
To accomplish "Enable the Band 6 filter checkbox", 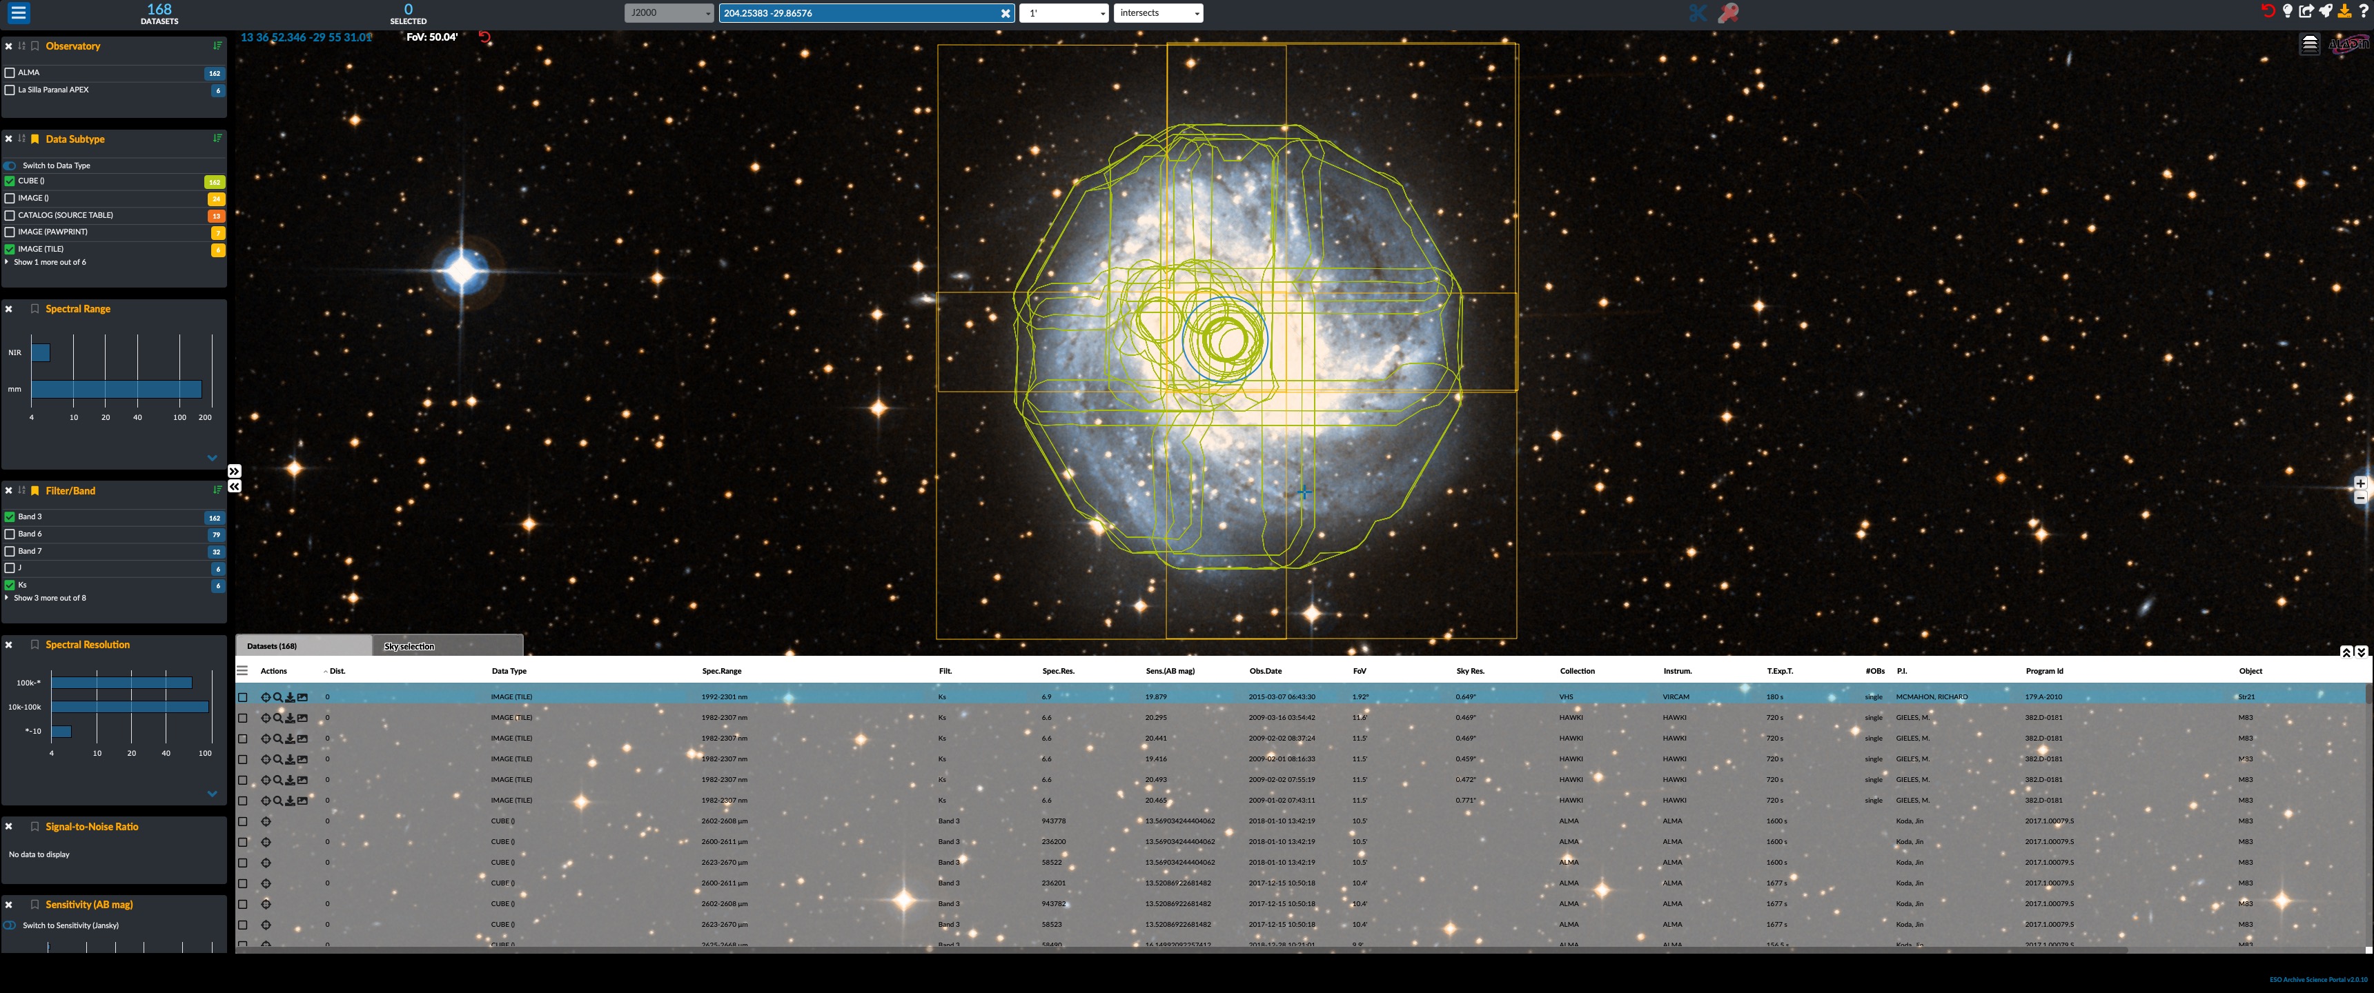I will [x=10, y=534].
